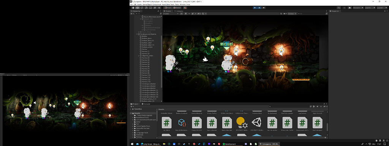Open the Account dropdown
389x146 pixels.
[x=358, y=8]
